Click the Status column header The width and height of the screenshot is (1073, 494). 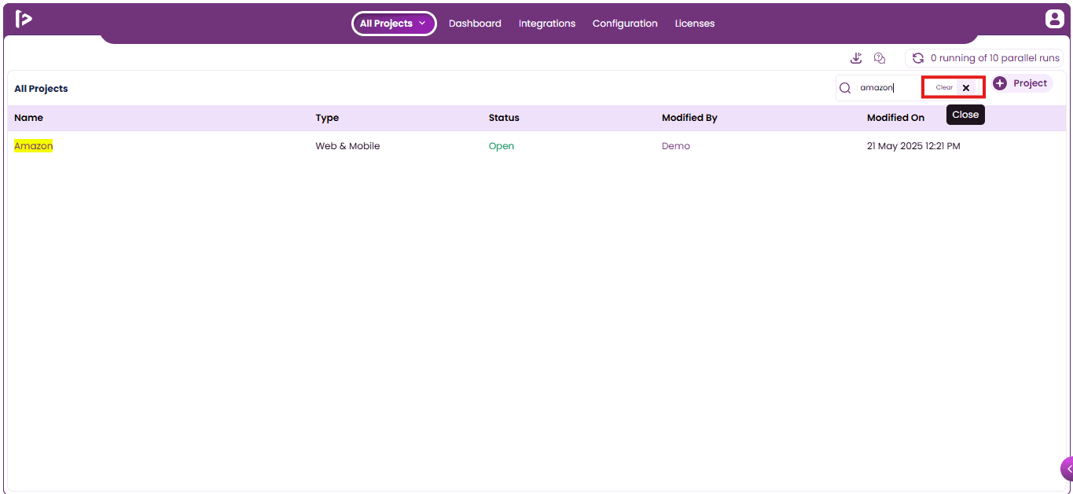click(x=504, y=118)
